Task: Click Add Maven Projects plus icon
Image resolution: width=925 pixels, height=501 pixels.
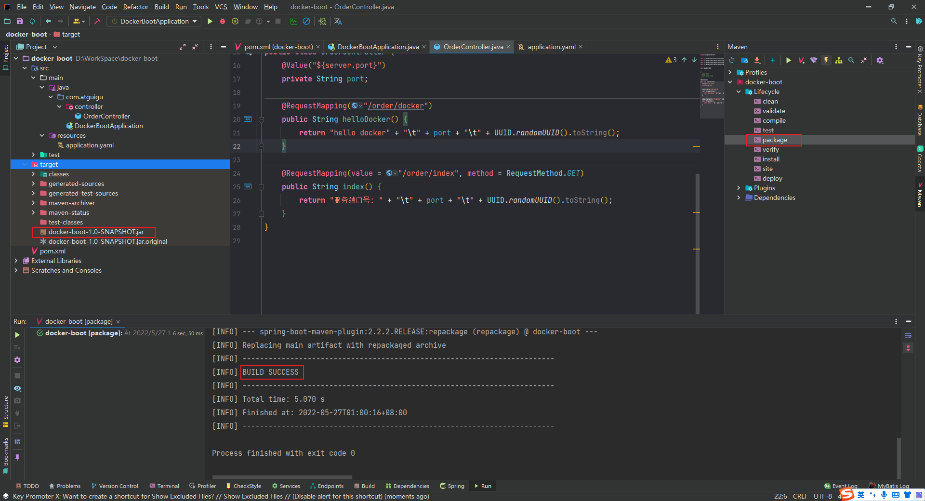Action: click(773, 60)
